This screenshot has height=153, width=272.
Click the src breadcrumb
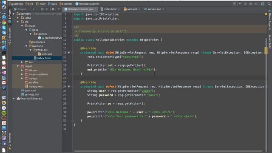tap(29, 4)
